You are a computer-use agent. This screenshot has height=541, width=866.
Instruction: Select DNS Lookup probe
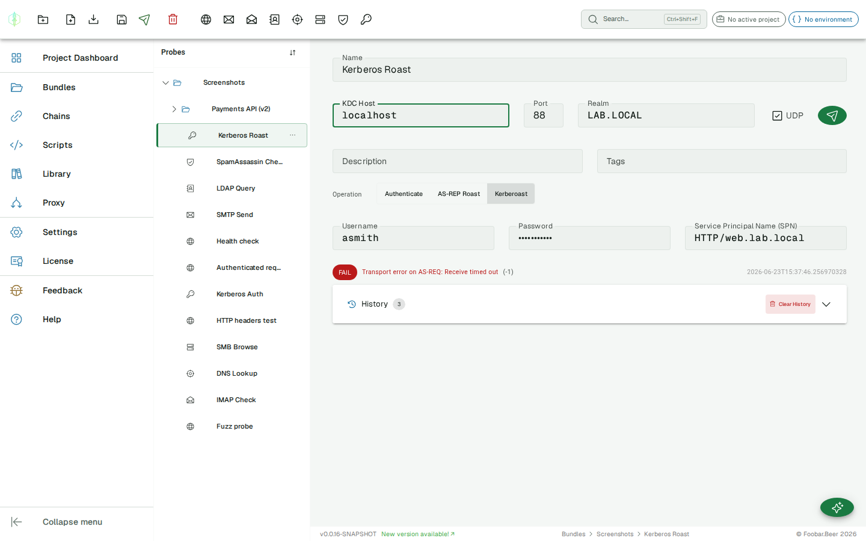pos(232,373)
